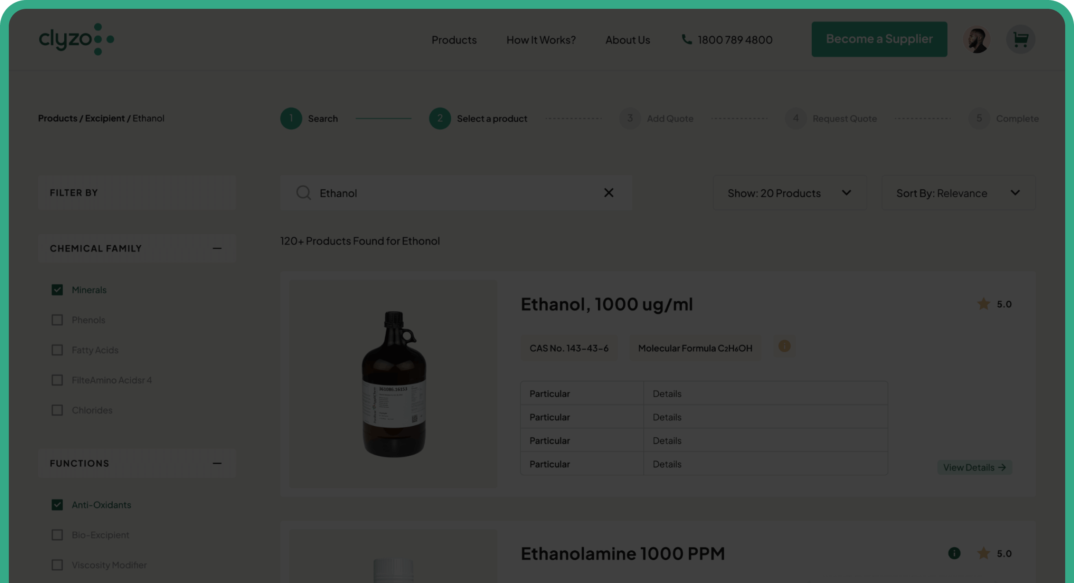Open the shopping cart icon
This screenshot has height=583, width=1074.
coord(1021,39)
